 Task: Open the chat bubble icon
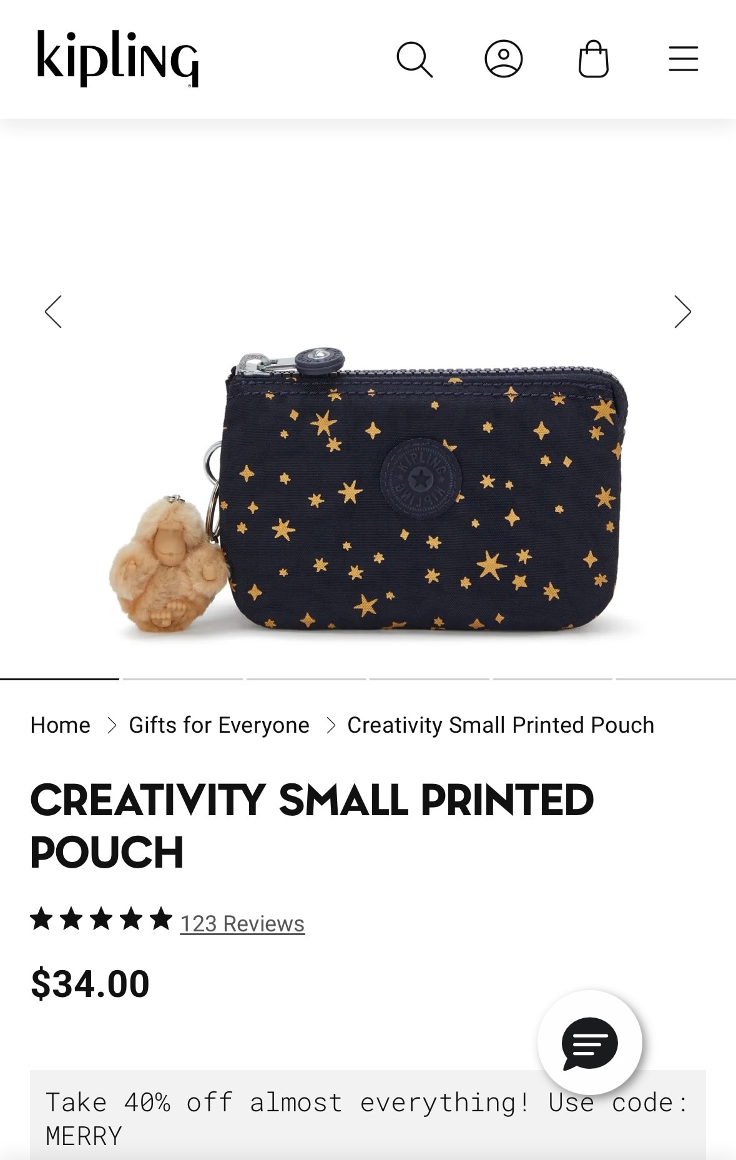point(590,1043)
